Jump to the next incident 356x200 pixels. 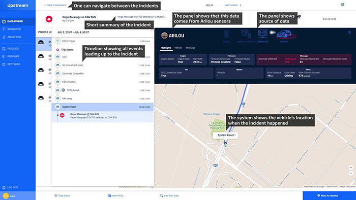[233, 5]
